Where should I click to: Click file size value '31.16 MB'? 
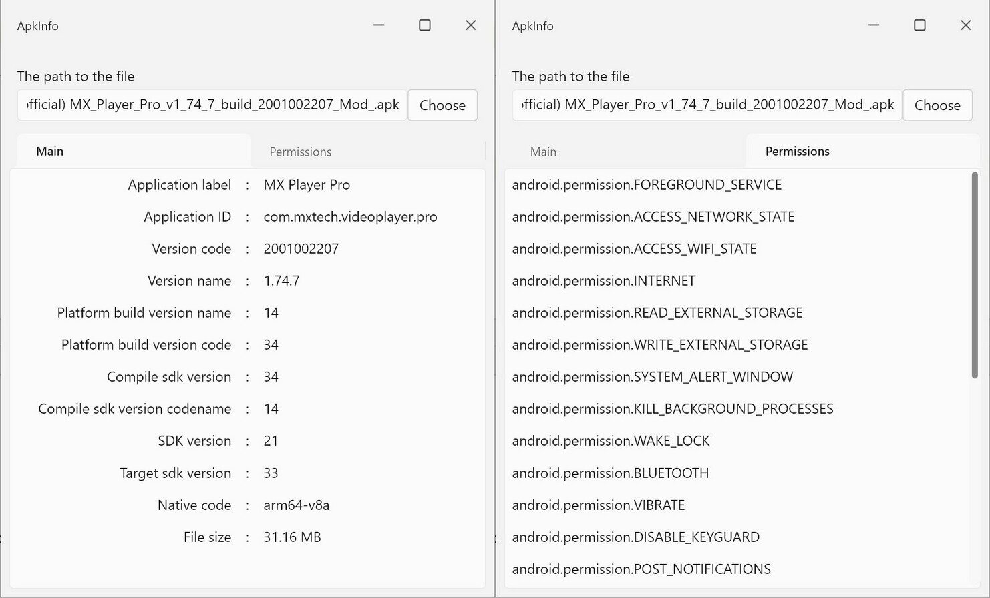(x=292, y=537)
